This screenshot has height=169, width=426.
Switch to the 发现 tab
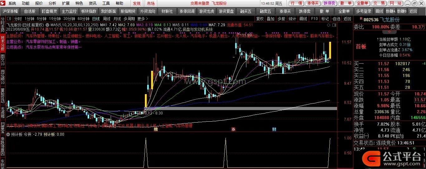(x=137, y=3)
